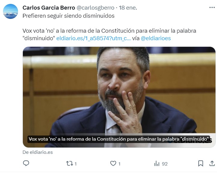217x173 pixels.
Task: Repost this tweet using the retweet icon
Action: pyautogui.click(x=69, y=163)
